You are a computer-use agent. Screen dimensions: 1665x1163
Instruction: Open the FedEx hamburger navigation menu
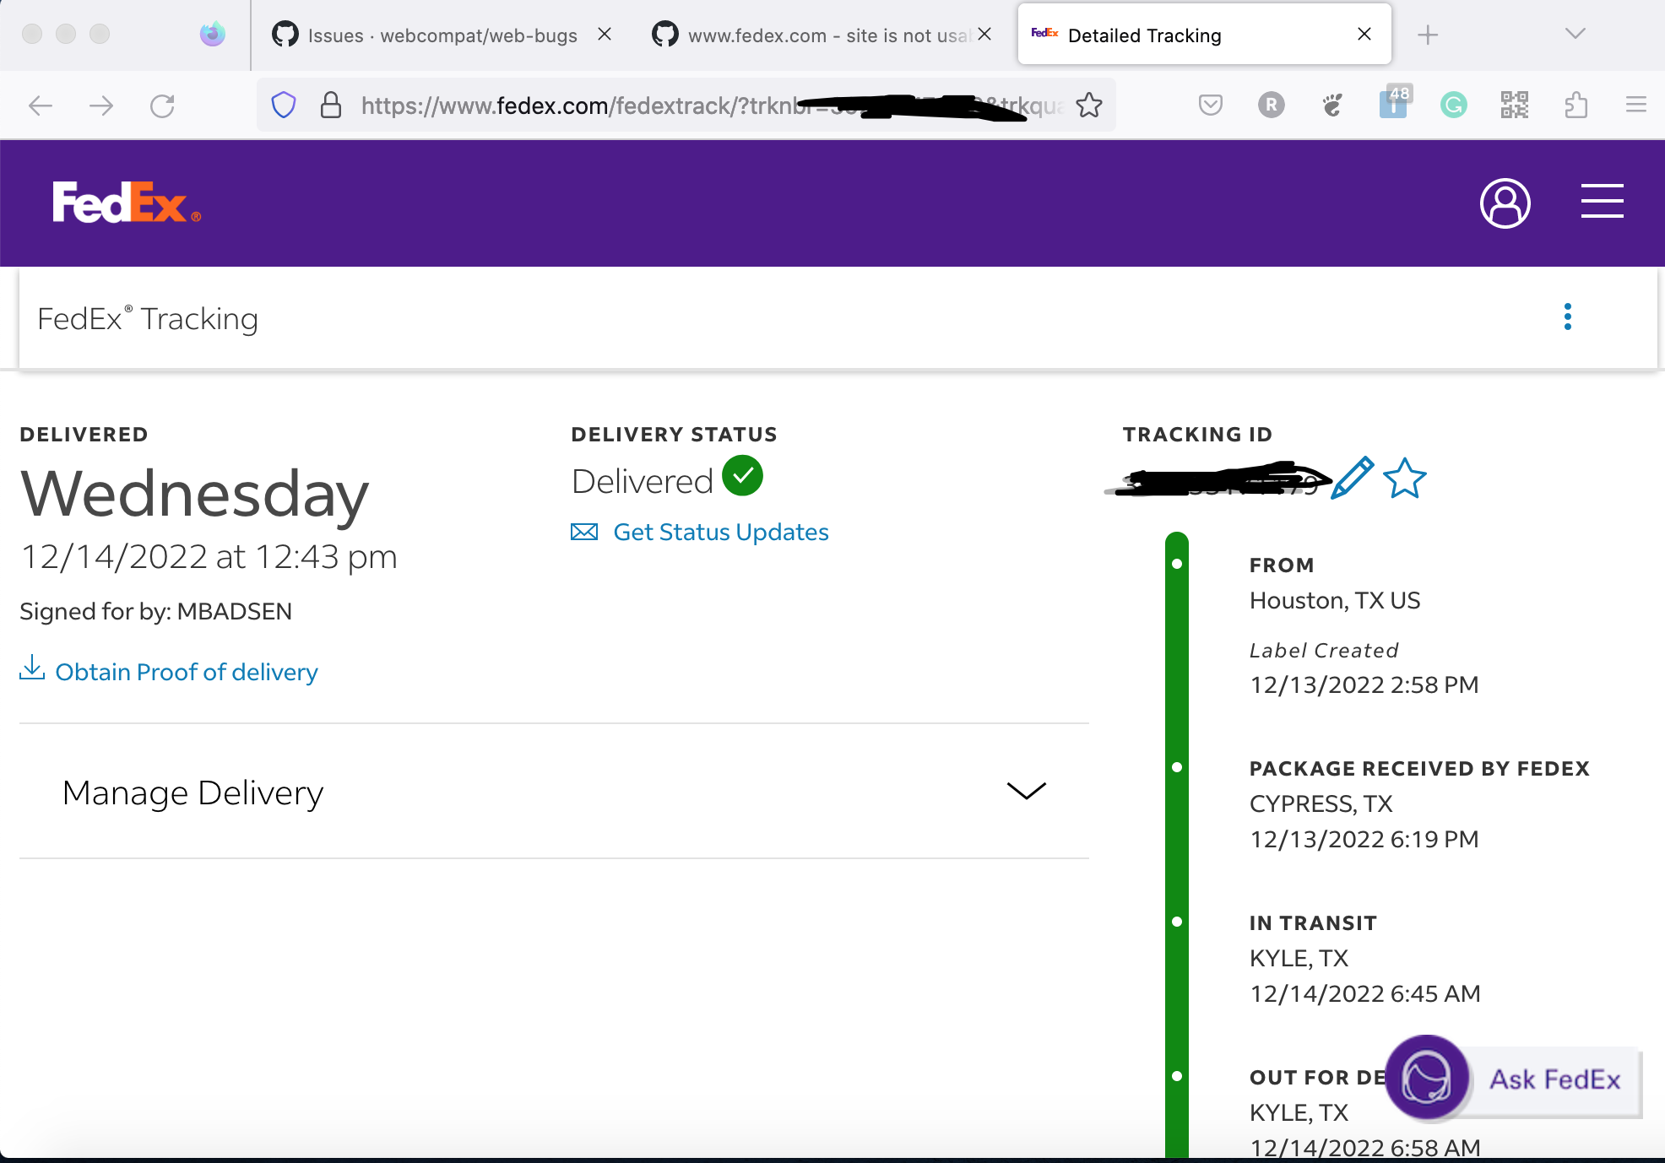click(1603, 203)
